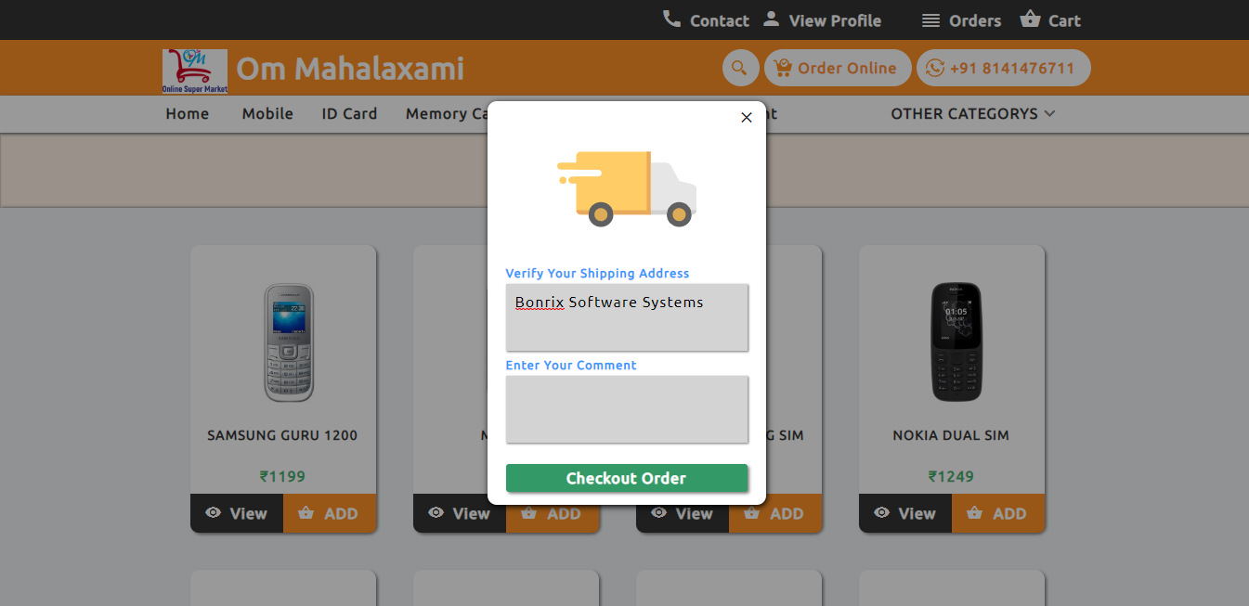Click the eye icon under Samsung Guru 1200
This screenshot has width=1249, height=606.
click(x=214, y=512)
